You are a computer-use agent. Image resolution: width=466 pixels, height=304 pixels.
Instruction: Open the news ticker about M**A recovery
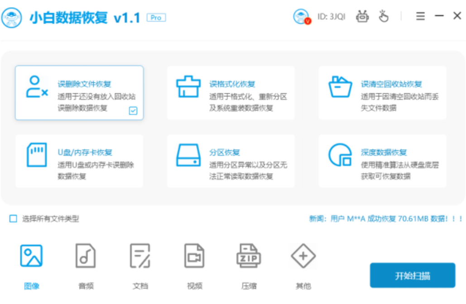pyautogui.click(x=386, y=219)
